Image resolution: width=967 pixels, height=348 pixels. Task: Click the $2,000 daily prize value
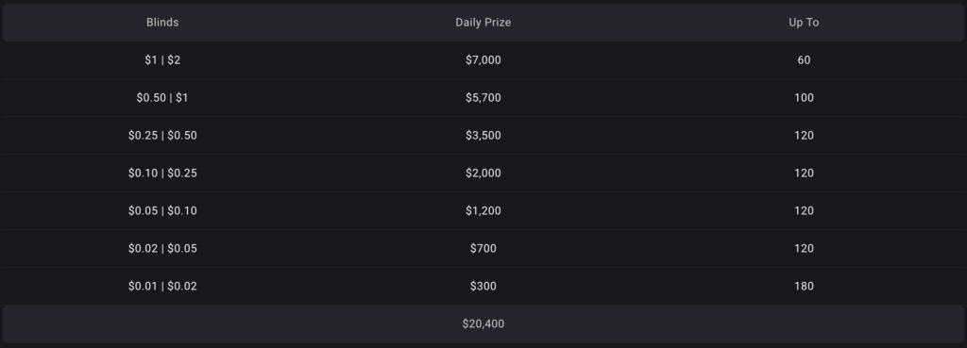(x=483, y=174)
